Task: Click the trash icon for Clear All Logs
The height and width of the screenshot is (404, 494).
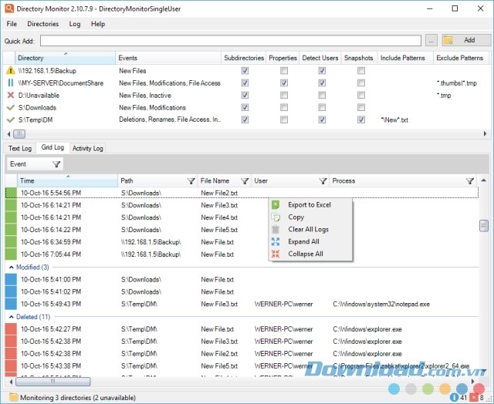Action: 276,230
